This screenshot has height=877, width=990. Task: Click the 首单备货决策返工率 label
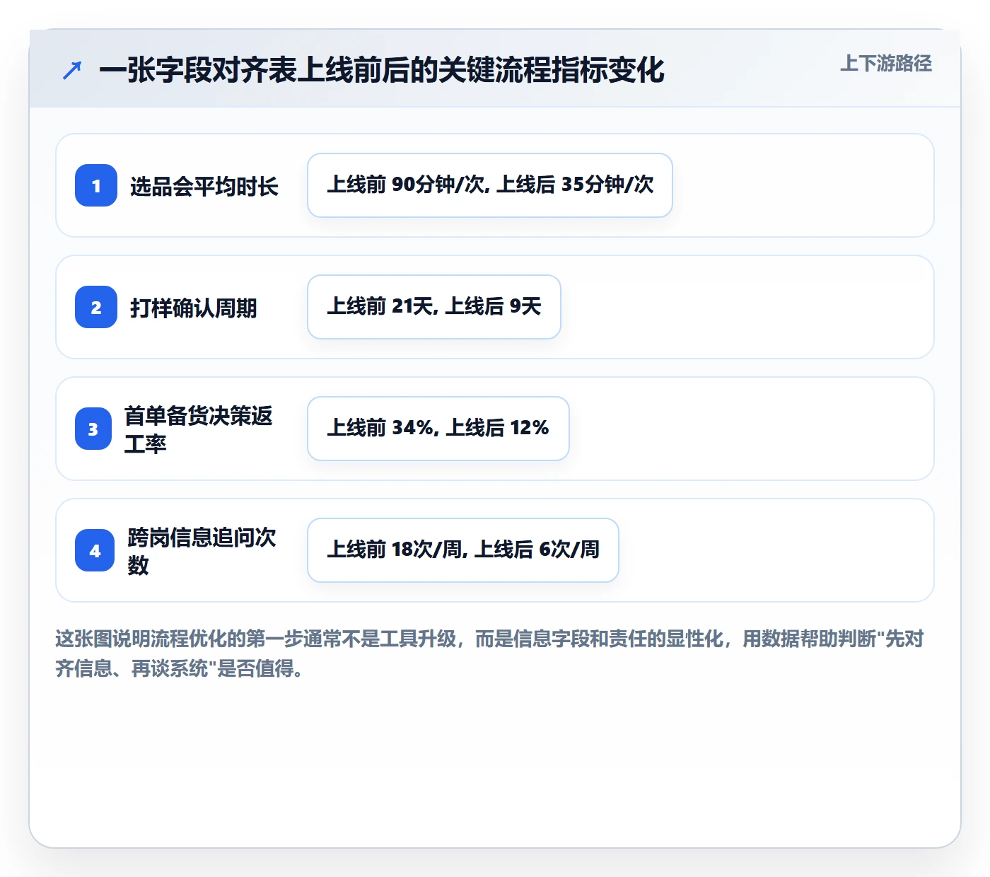pos(199,429)
